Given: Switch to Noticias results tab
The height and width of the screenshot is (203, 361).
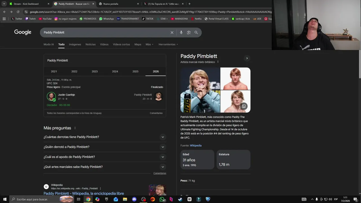Looking at the screenshot, I should 91,45.
